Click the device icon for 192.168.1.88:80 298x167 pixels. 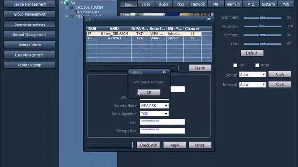pos(72,7)
